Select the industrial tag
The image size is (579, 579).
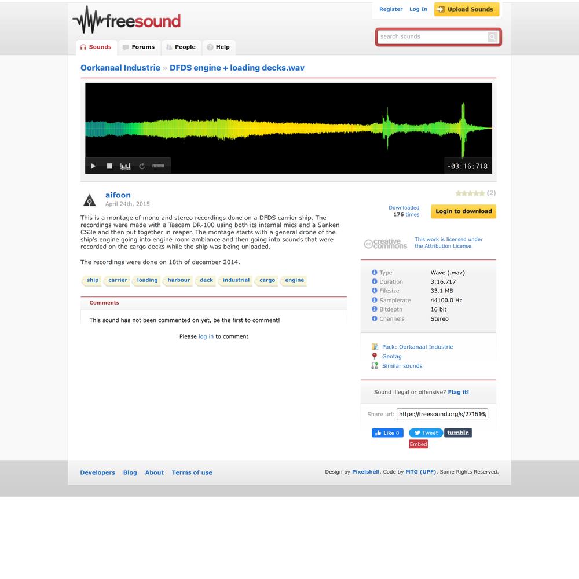pyautogui.click(x=236, y=280)
